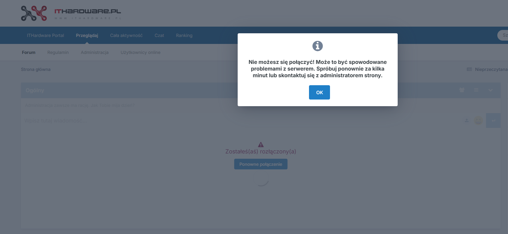Select the Przeglądaj navigation tab

(x=87, y=35)
